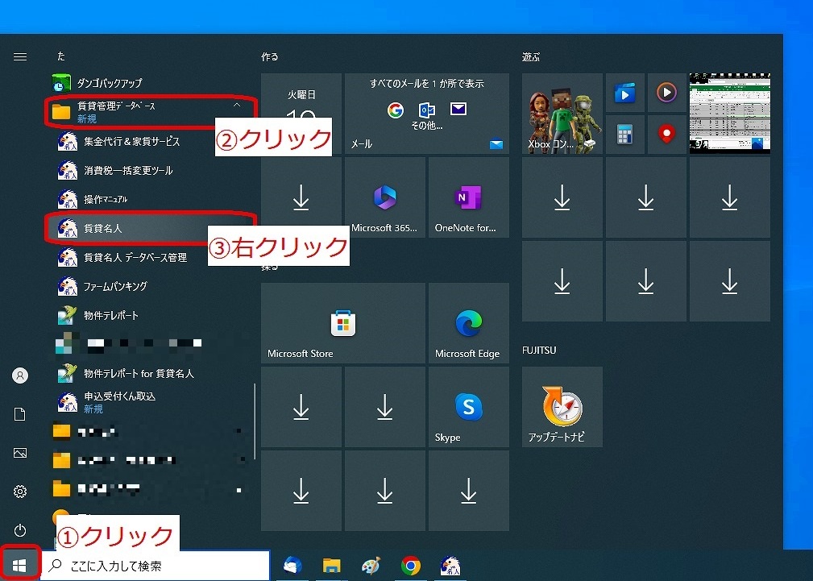Screen dimensions: 813x581
Task: Launch Microsoft Edge from its tile
Action: pos(467,322)
